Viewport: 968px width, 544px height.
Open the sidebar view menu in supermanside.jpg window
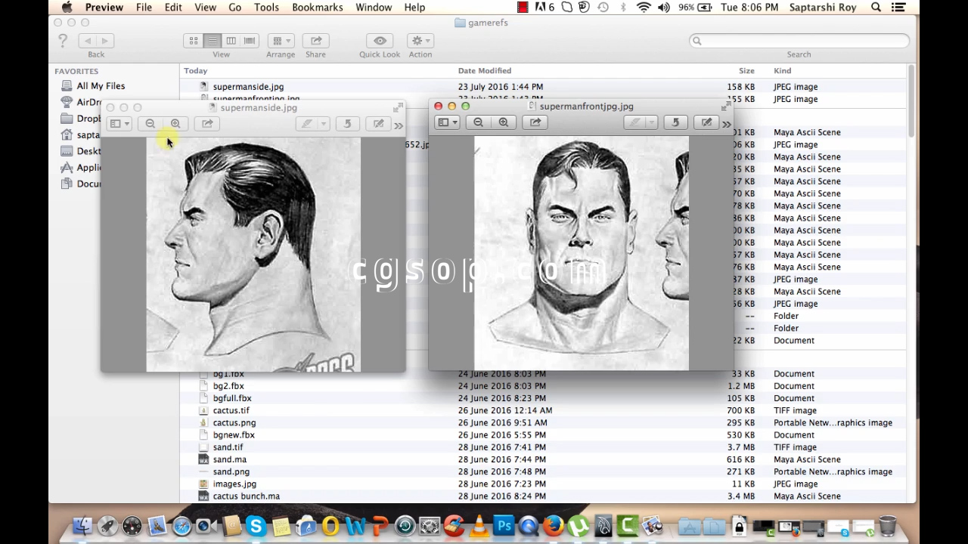119,124
